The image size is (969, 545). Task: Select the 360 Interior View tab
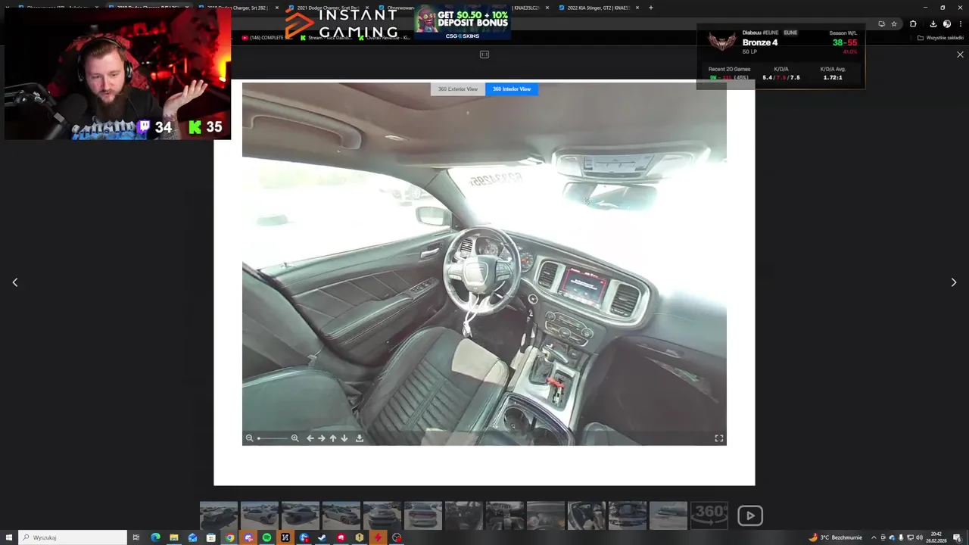click(512, 89)
